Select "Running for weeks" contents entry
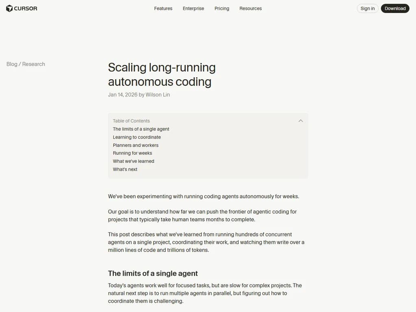The width and height of the screenshot is (416, 312). pyautogui.click(x=132, y=153)
